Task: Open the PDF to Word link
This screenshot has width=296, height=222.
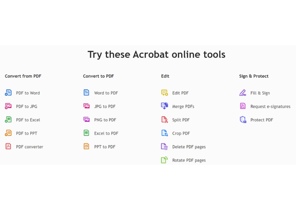Action: coord(28,93)
